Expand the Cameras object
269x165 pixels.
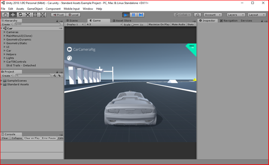pos(4,32)
